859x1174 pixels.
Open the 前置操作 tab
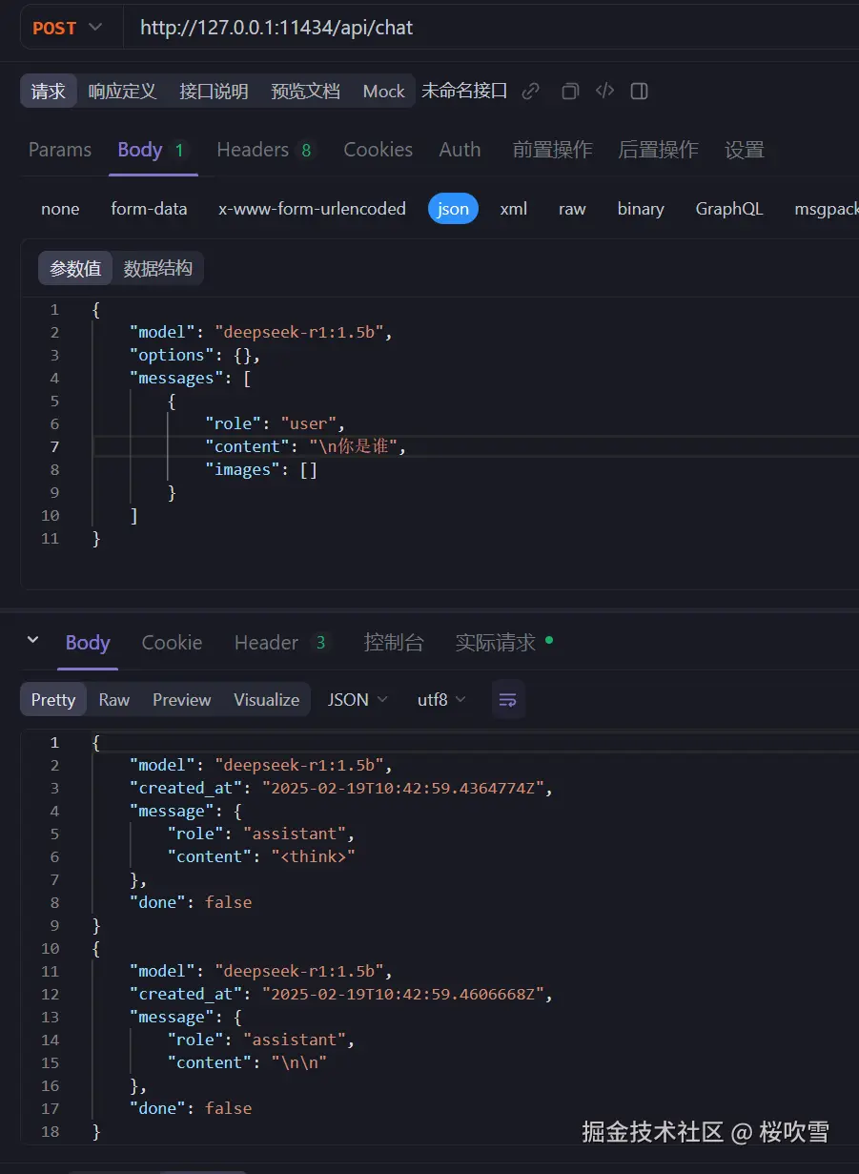coord(552,150)
